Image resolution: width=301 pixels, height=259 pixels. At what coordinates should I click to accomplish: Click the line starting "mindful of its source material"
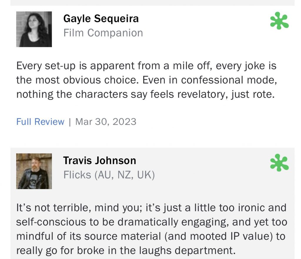pos(151,236)
